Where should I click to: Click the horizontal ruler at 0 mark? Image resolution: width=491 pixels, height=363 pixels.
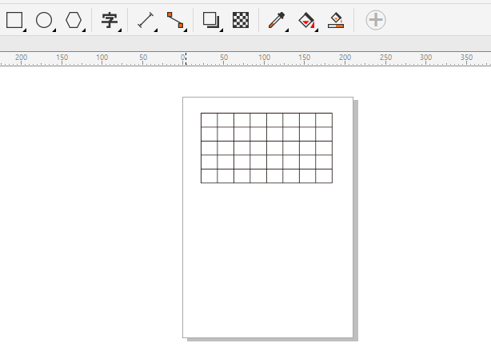pyautogui.click(x=182, y=58)
